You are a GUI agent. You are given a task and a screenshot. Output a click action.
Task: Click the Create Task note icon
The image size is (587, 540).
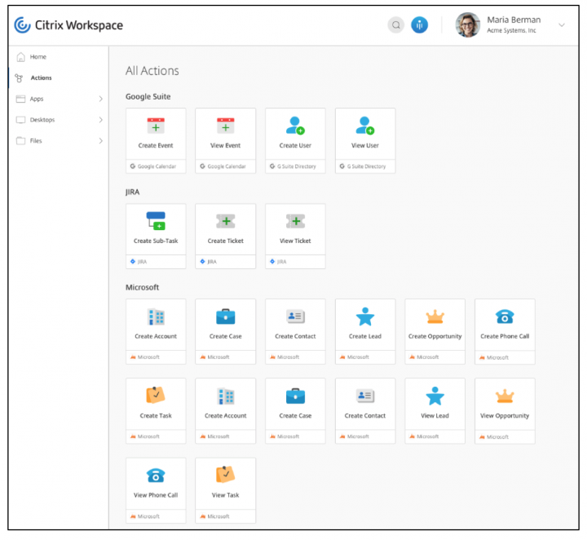tap(156, 396)
